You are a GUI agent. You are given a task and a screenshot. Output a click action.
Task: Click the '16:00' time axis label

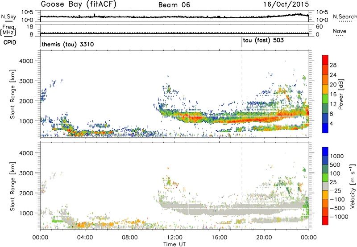tap(219, 238)
